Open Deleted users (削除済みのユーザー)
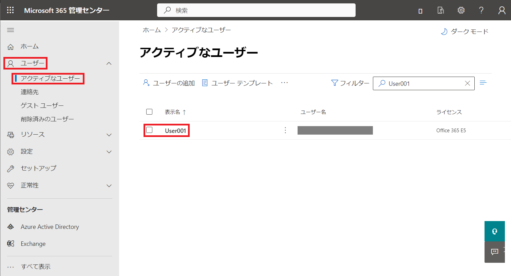Image resolution: width=511 pixels, height=276 pixels. (x=47, y=119)
